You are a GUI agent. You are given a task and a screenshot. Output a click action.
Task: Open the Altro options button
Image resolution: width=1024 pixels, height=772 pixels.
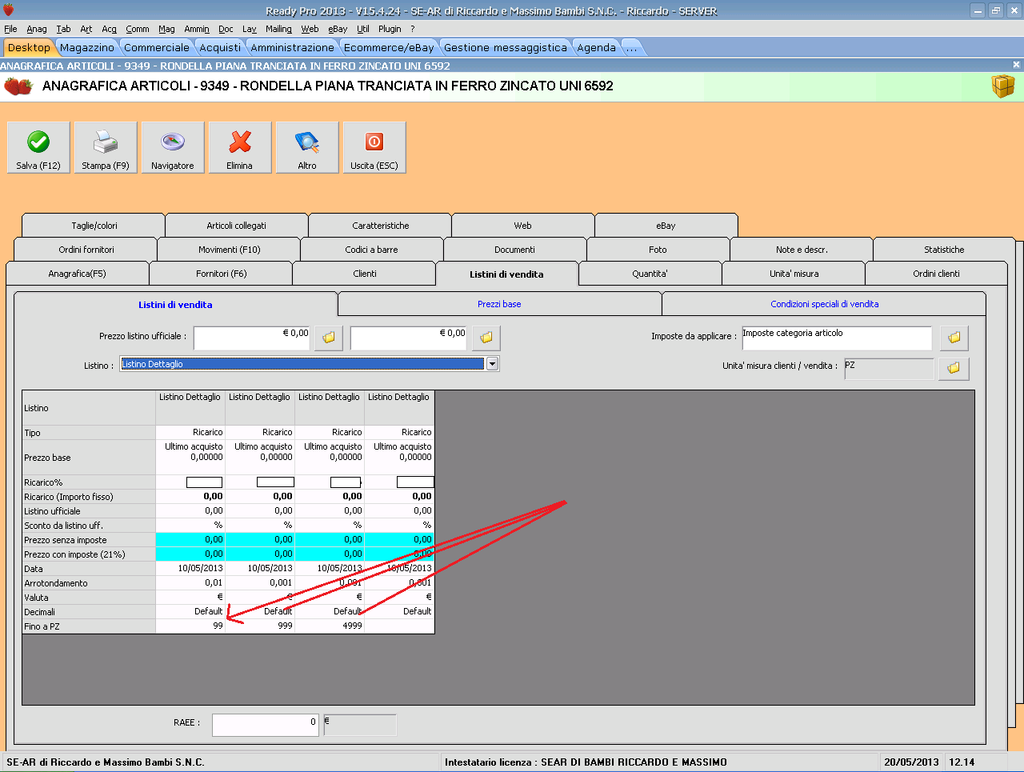tap(307, 147)
